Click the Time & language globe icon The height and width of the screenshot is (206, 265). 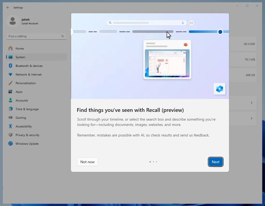(x=11, y=109)
